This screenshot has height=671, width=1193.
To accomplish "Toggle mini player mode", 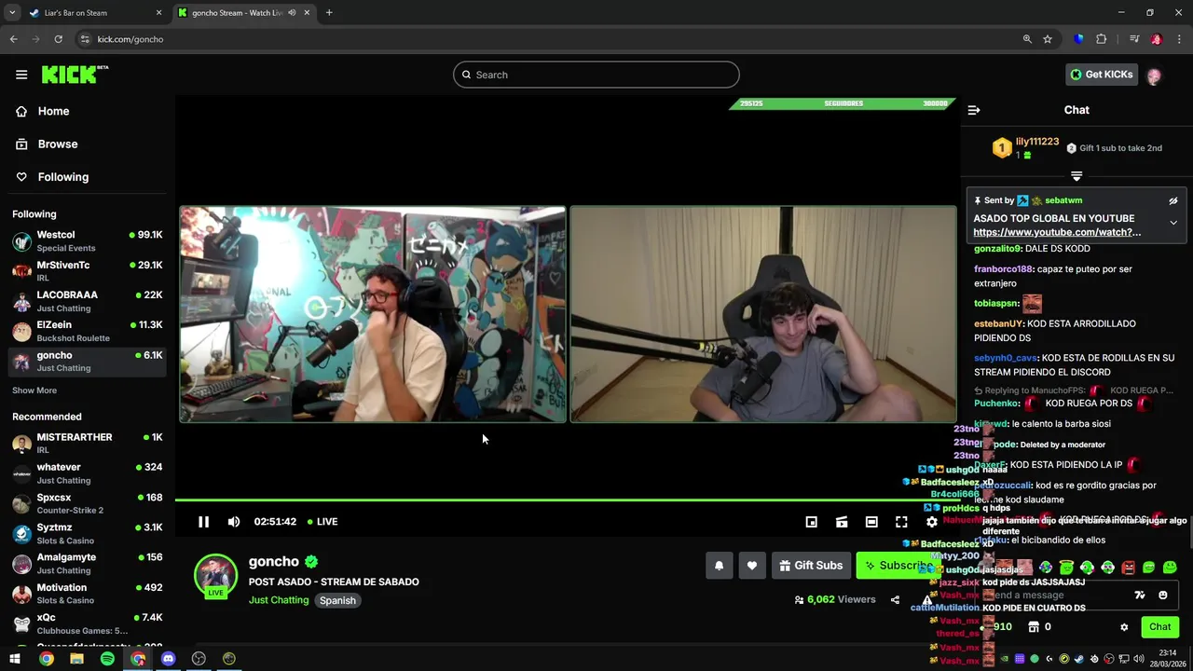I will coord(812,522).
